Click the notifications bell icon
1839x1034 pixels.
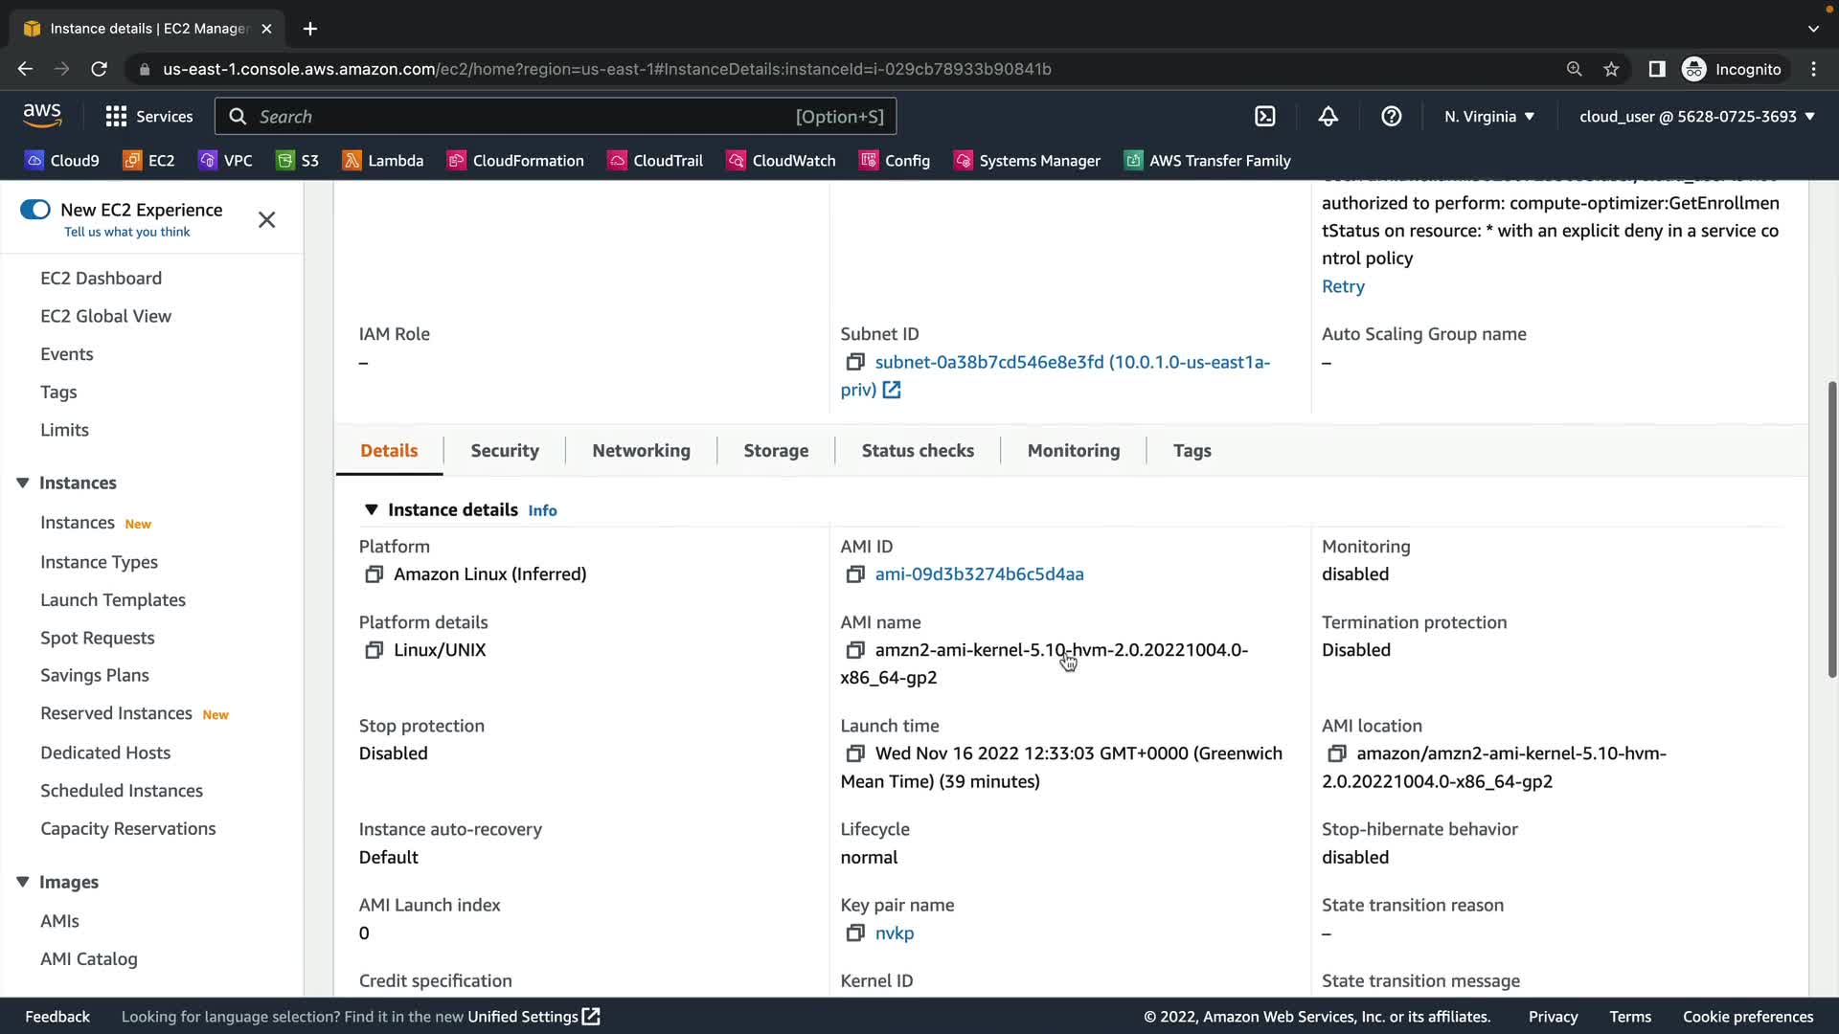(x=1328, y=117)
